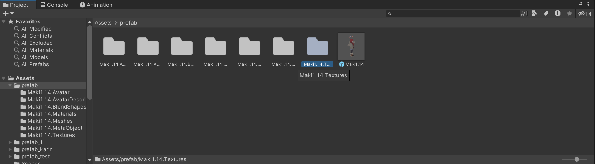The width and height of the screenshot is (595, 164).
Task: Select the Maki1.14.BlendShapes folder icon in grid
Action: point(181,47)
